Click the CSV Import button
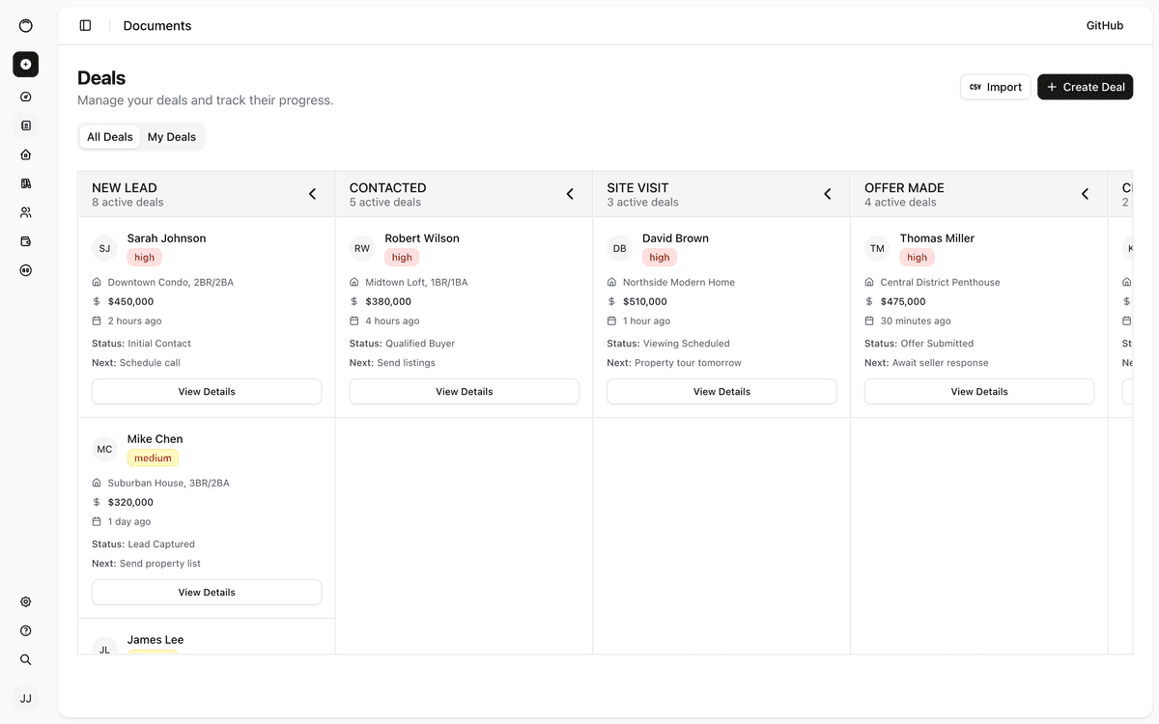This screenshot has width=1159, height=724. [995, 87]
